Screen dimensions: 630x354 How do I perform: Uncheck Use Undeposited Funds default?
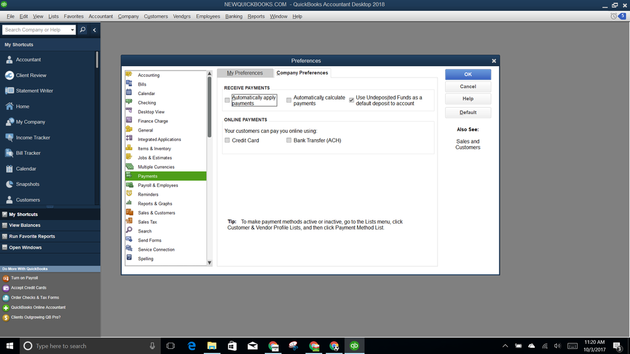[x=351, y=100]
